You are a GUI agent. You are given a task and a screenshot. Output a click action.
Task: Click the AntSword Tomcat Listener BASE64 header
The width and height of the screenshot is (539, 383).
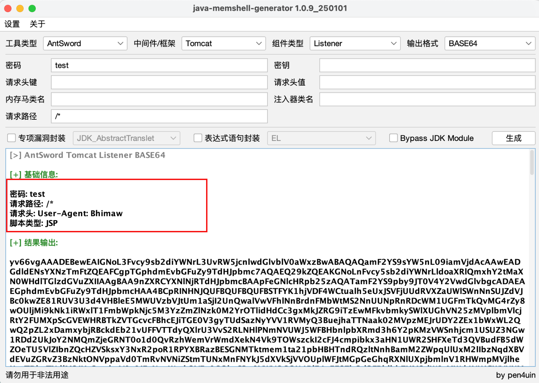tap(87, 155)
